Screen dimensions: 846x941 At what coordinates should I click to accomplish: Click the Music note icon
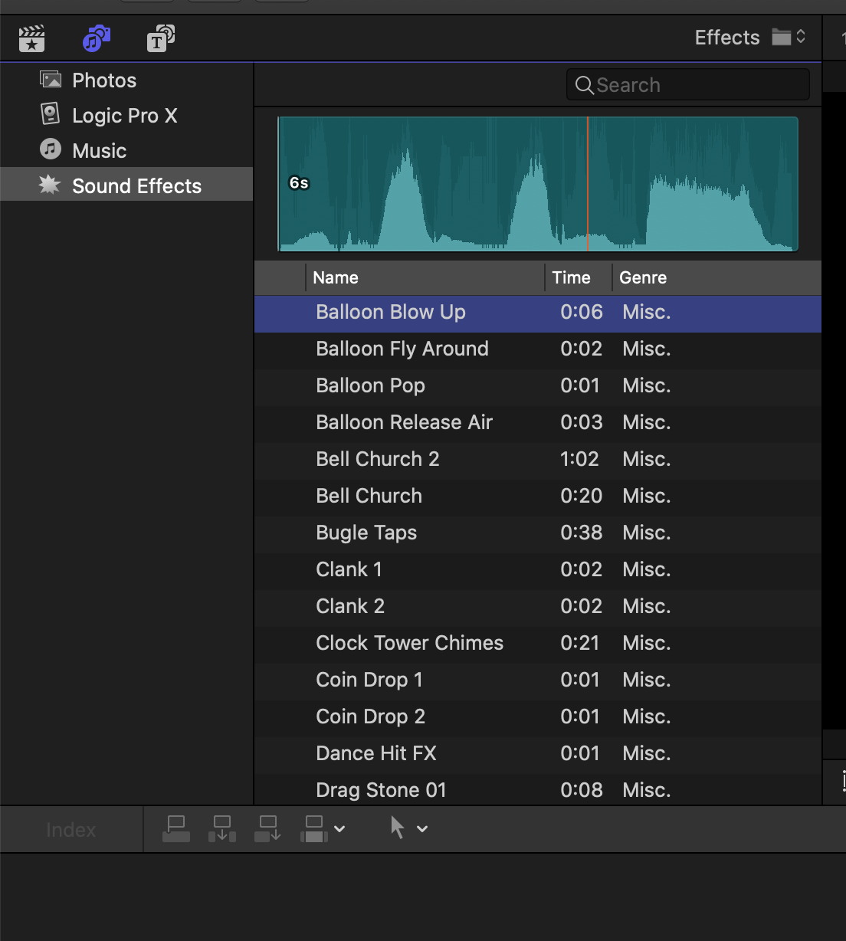(x=51, y=149)
